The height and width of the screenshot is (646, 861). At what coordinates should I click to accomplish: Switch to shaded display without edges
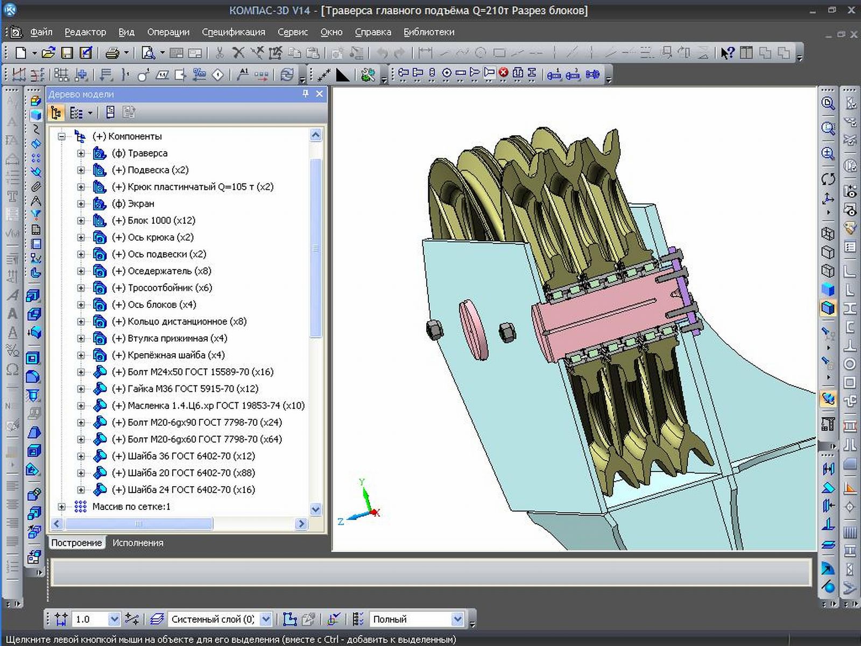(x=828, y=289)
